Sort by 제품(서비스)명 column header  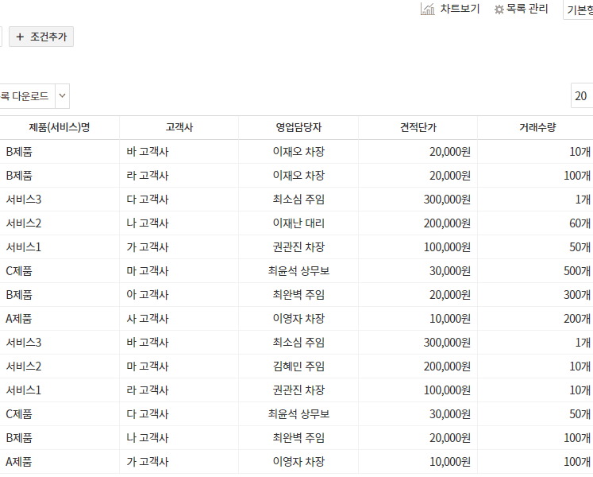pos(59,127)
